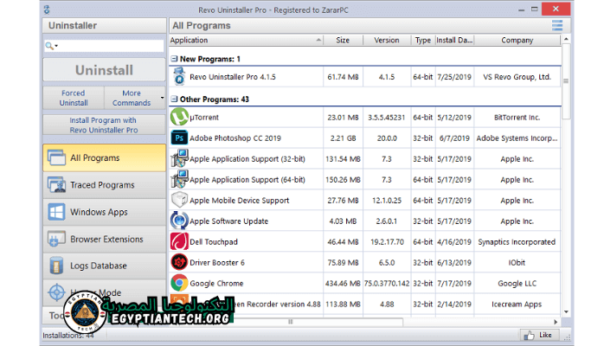
Task: Collapse the Other Programs group
Action: (174, 99)
